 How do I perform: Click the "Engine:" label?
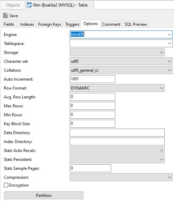10,35
